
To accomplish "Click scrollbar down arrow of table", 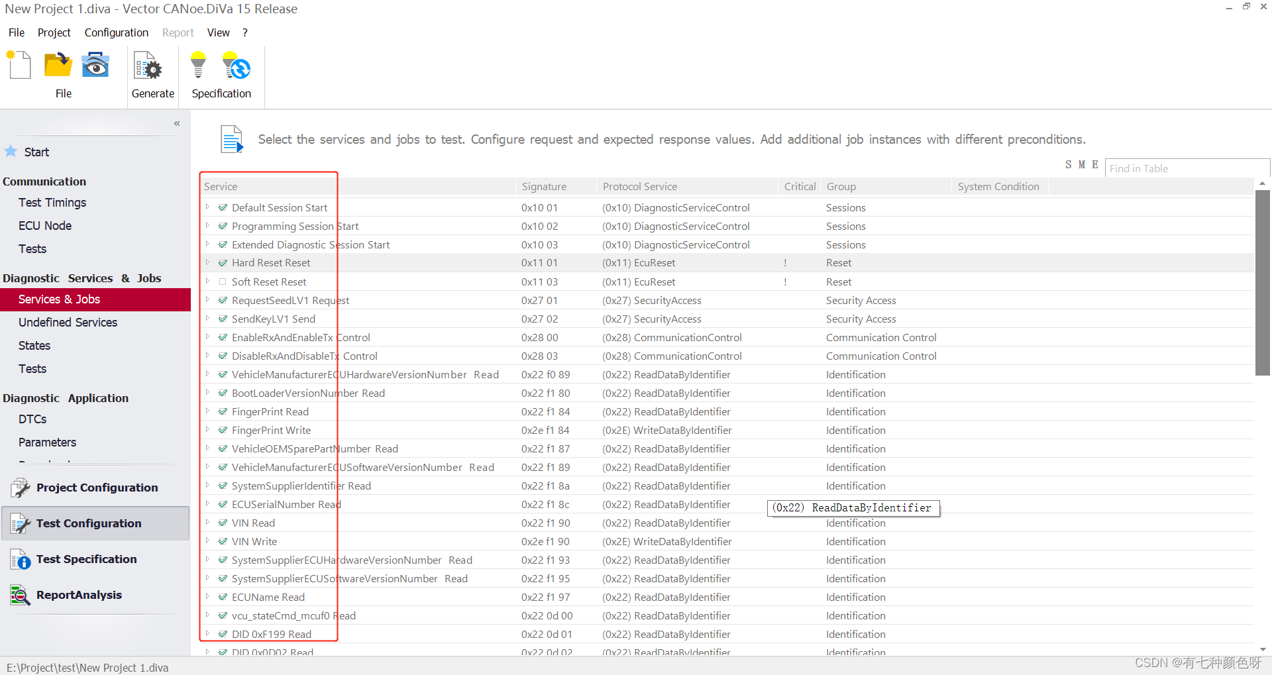I will coord(1263,650).
